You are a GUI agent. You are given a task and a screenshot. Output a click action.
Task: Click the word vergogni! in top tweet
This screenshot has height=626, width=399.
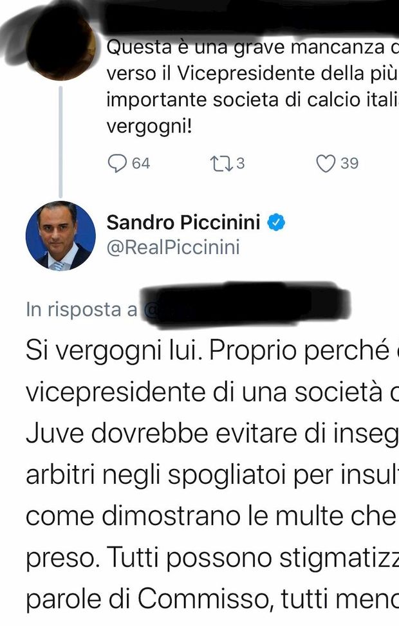coord(149,127)
